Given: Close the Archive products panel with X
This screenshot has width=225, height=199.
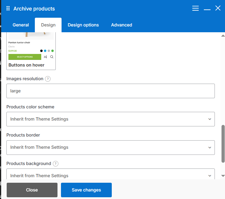Looking at the screenshot, I should tap(218, 8).
